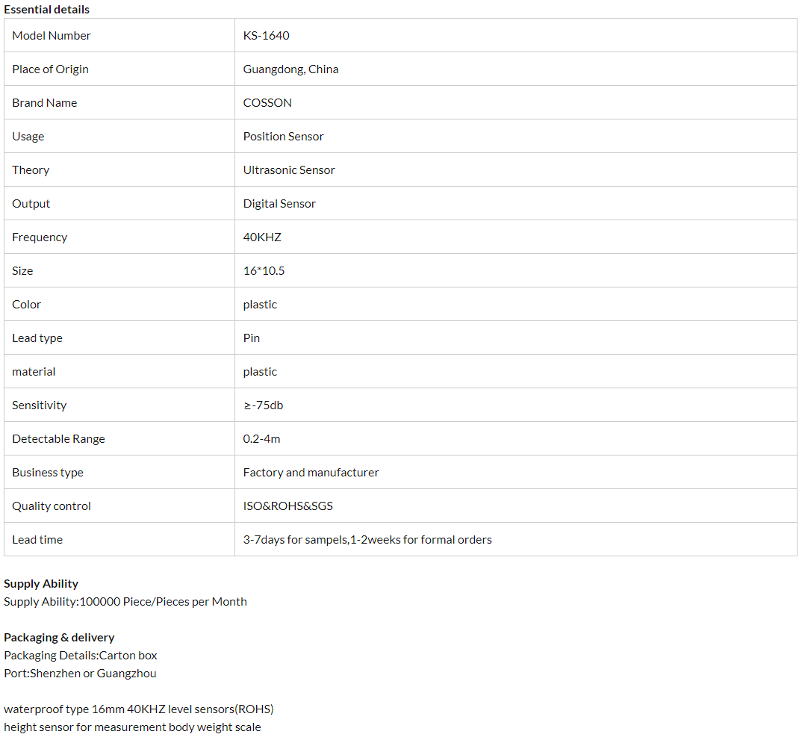Viewport: 802px width, 743px height.
Task: Select the Ultrasonic Sensor theory cell
Action: click(x=288, y=170)
